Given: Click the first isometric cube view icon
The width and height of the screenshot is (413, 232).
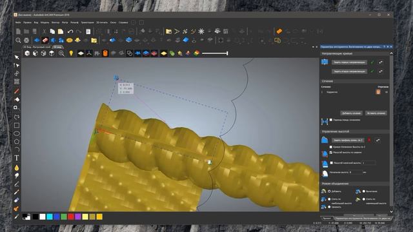Looking at the screenshot, I should coord(27,53).
